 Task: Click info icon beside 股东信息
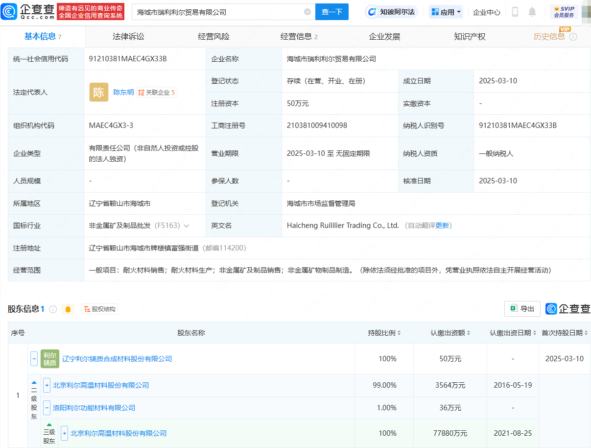[53, 309]
